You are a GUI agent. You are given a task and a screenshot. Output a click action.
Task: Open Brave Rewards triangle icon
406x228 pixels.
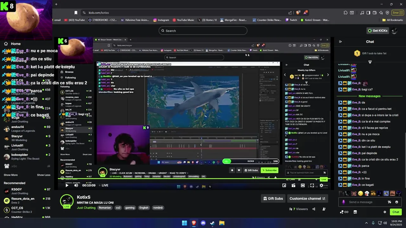pos(305,13)
